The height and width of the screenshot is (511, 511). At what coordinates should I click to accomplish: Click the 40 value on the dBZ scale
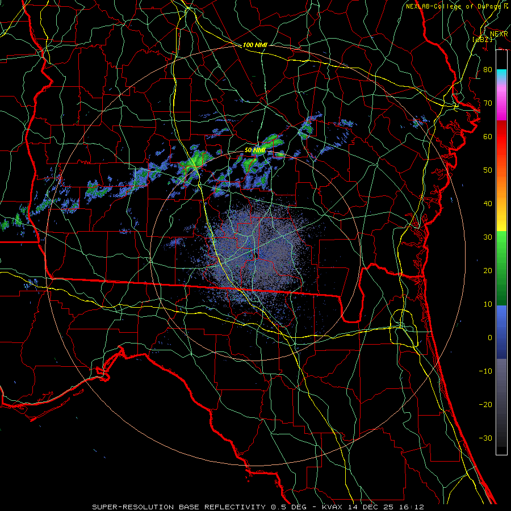pyautogui.click(x=488, y=204)
